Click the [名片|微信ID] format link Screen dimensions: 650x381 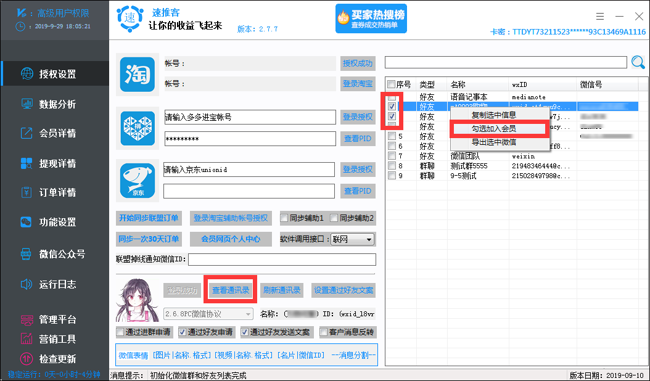[301, 355]
